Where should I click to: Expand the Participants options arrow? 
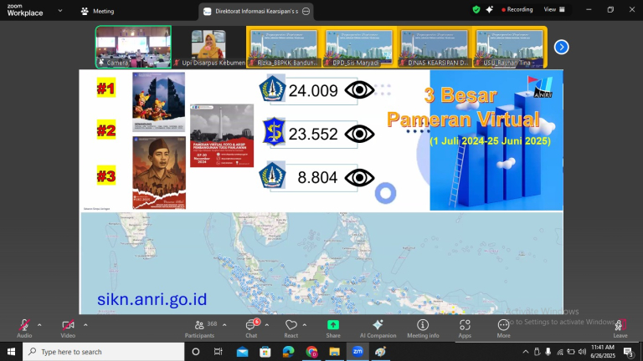pos(224,325)
